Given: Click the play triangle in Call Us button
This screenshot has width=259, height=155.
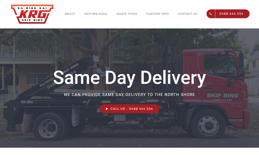Looking at the screenshot, I should click(x=107, y=109).
